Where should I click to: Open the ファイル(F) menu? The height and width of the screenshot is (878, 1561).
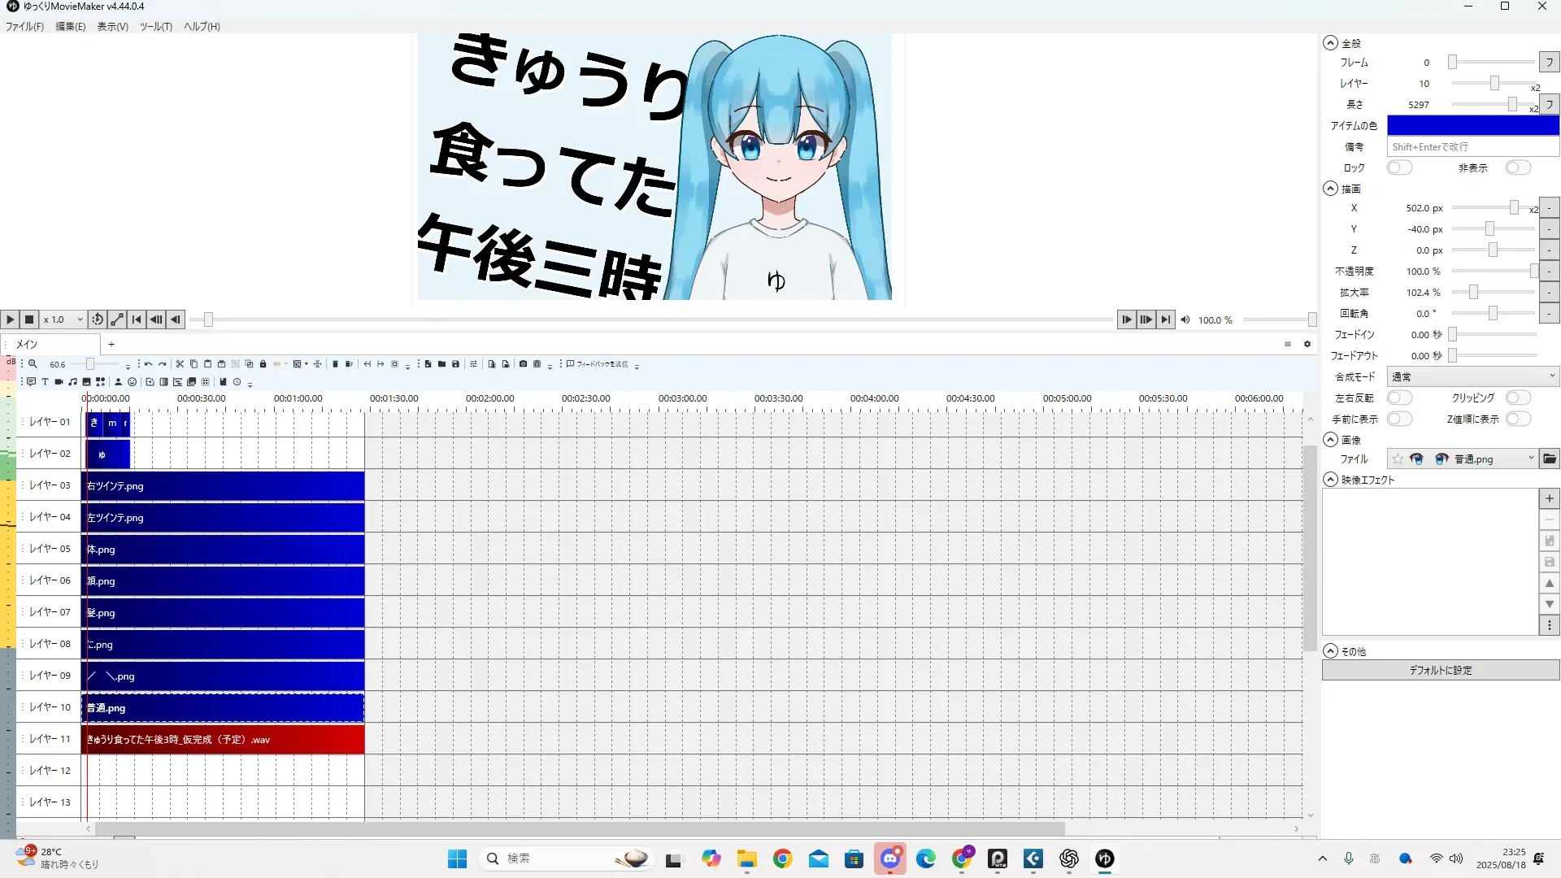tap(24, 27)
